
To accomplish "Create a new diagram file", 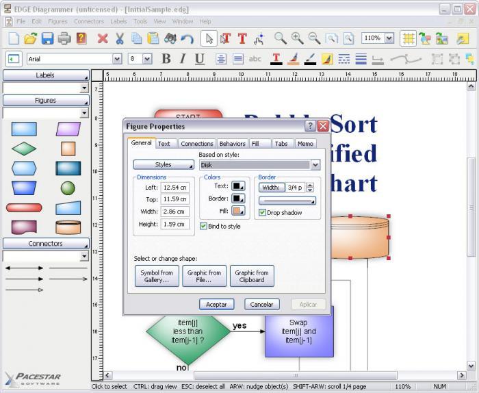I will [x=14, y=38].
